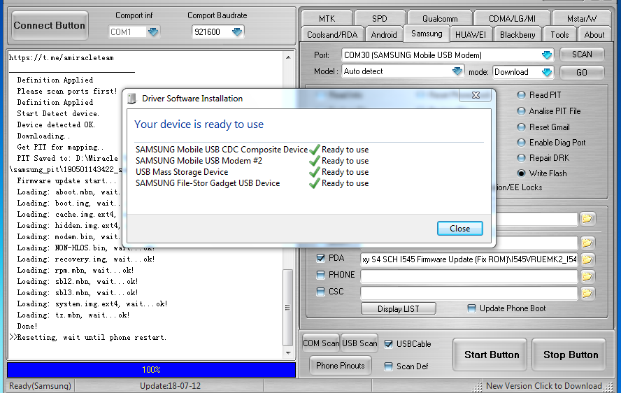
Task: Click the blue 100% progress bar
Action: pos(151,370)
